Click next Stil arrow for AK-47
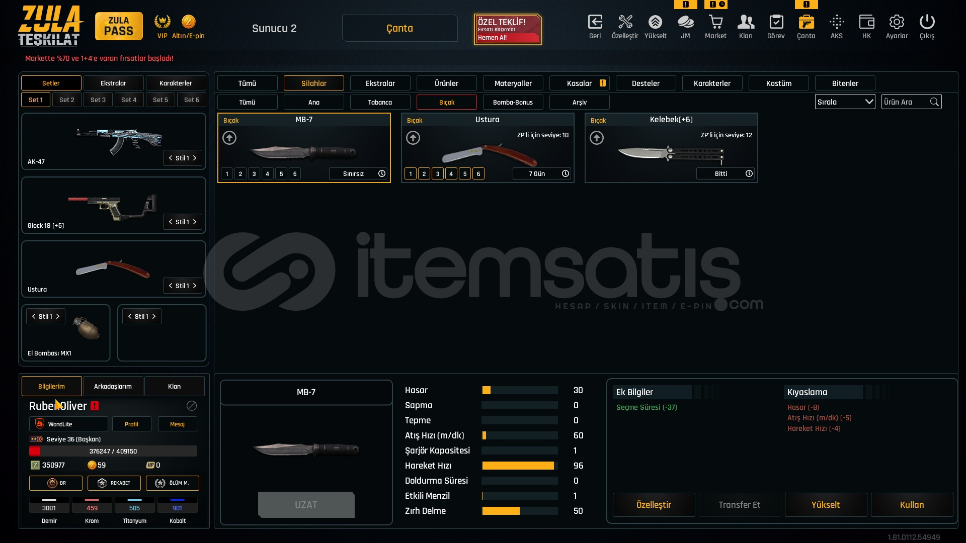Screen dimensions: 966x543 coord(195,158)
